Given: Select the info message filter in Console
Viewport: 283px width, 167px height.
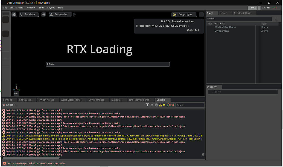Looking at the screenshot, I should pyautogui.click(x=156, y=105).
